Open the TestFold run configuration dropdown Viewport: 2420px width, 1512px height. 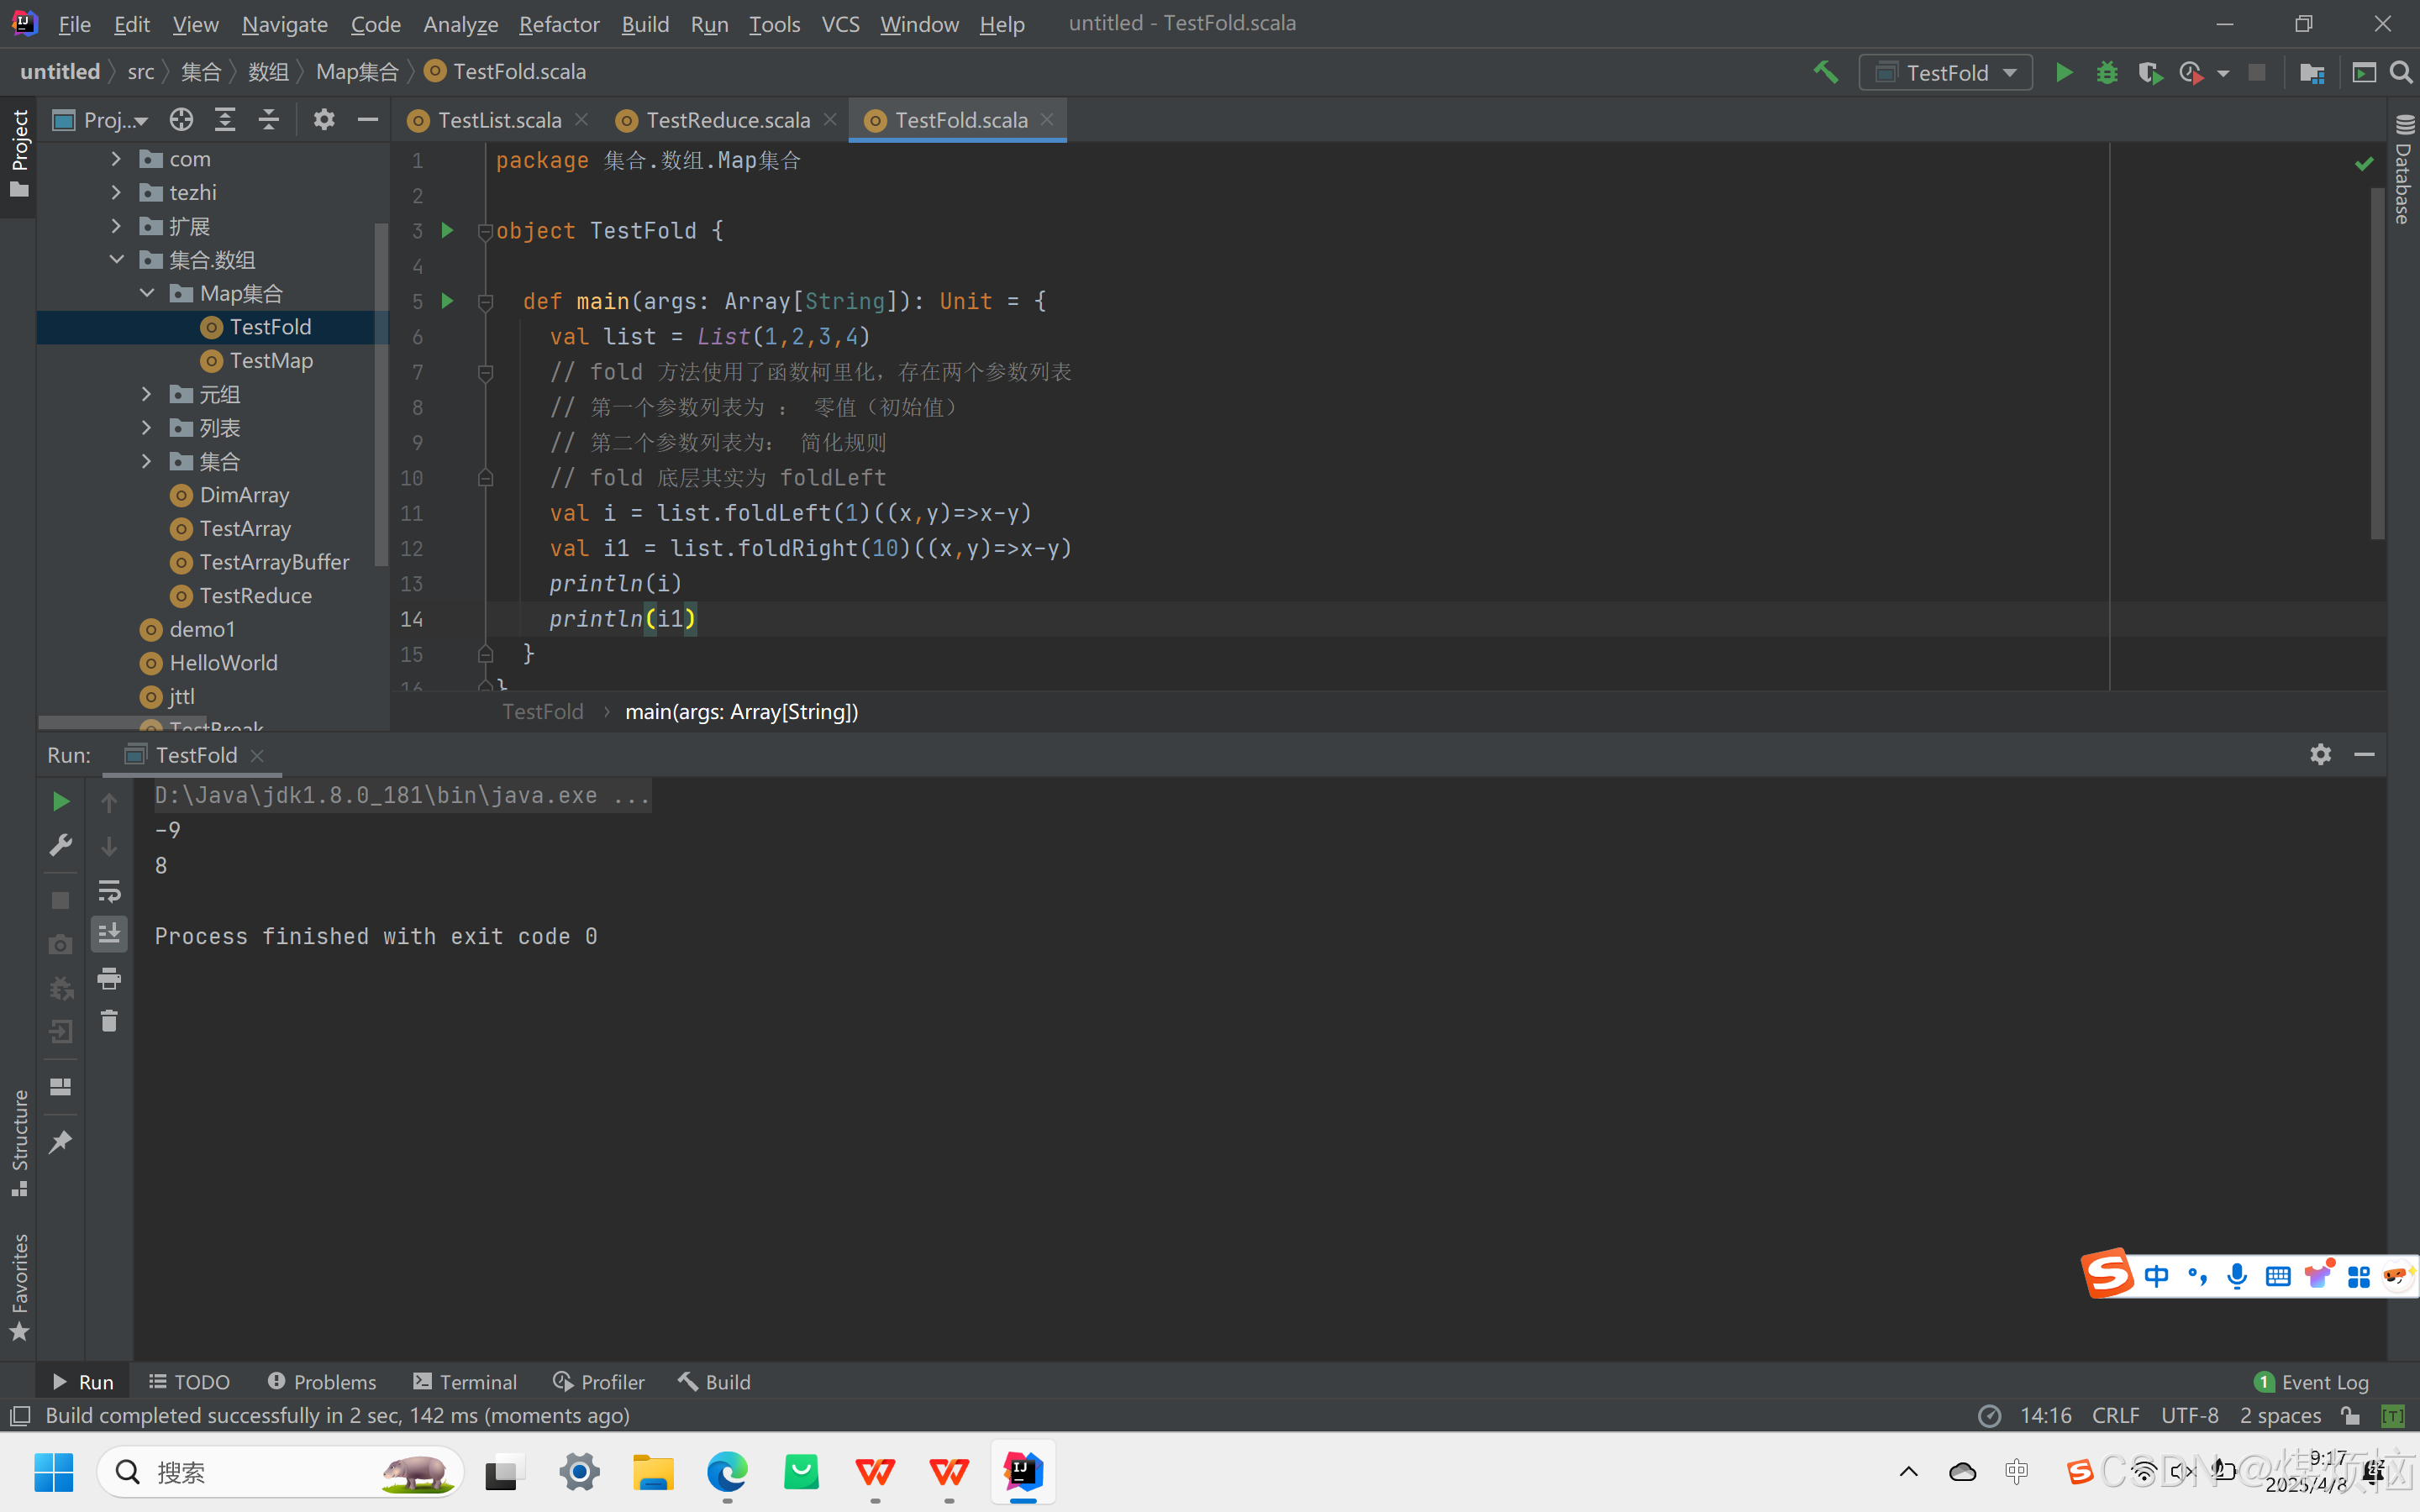coord(1945,72)
